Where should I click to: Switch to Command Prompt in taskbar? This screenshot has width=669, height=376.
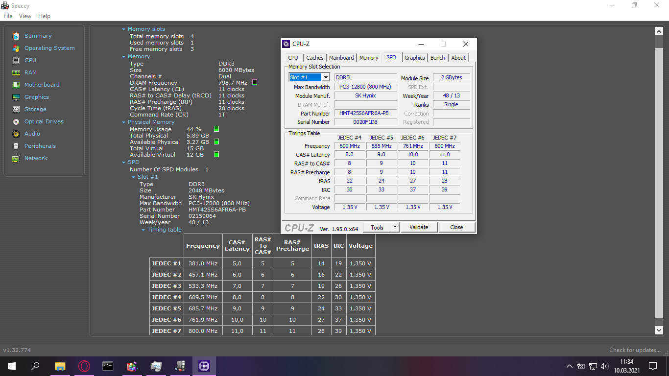[108, 366]
